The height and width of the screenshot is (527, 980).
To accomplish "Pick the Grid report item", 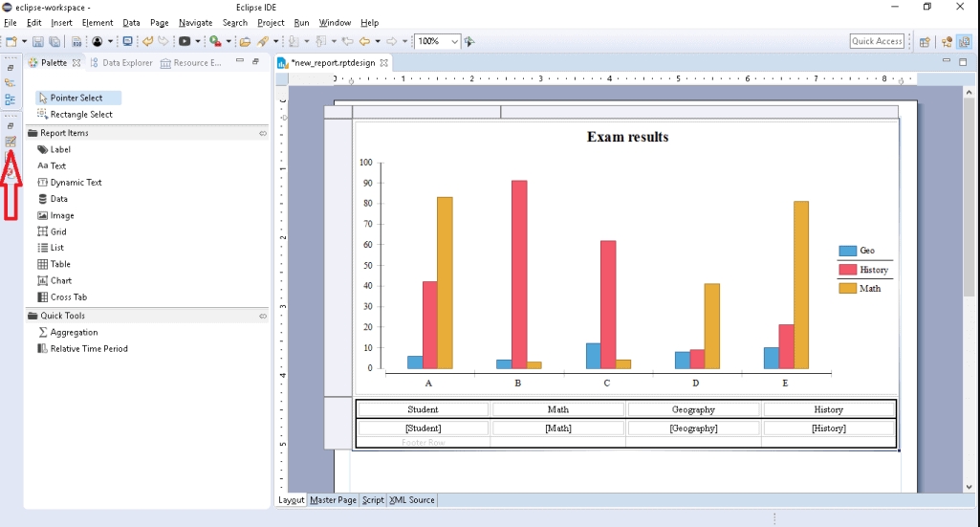I will coord(58,231).
